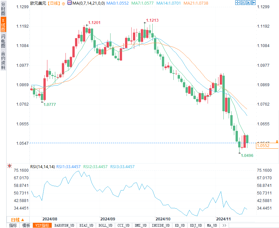Screen dimensions: 279x228
Task: Switch to 分时图 side tab
Action: point(3,10)
